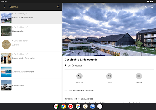Tap the large hotel header photo
Viewport: 156px width, 110px height.
(109, 29)
